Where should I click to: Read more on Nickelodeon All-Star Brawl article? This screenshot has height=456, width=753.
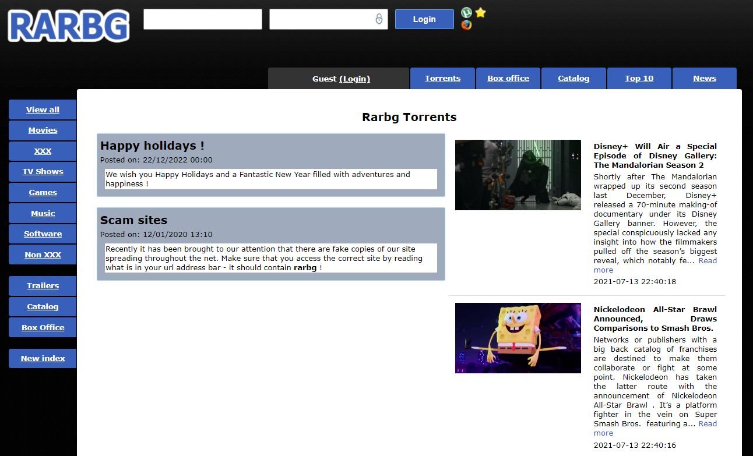[x=707, y=424]
